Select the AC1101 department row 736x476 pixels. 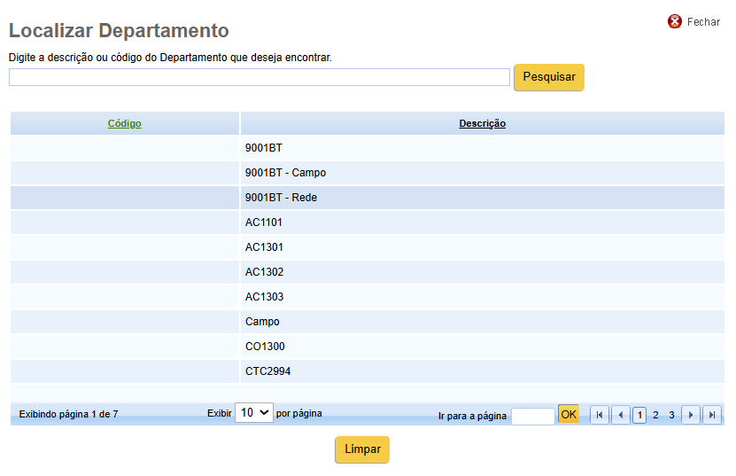coord(367,222)
